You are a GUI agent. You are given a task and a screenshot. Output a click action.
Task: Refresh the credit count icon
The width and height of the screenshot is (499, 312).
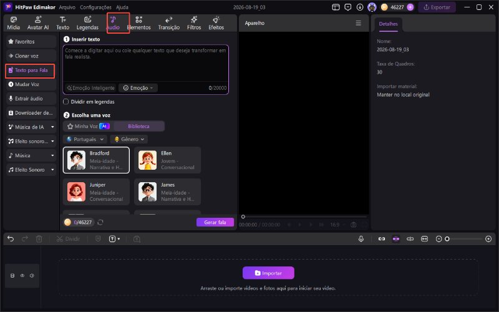click(x=100, y=222)
